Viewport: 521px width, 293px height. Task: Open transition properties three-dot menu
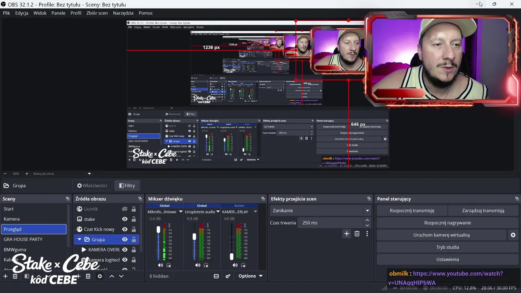tap(367, 234)
